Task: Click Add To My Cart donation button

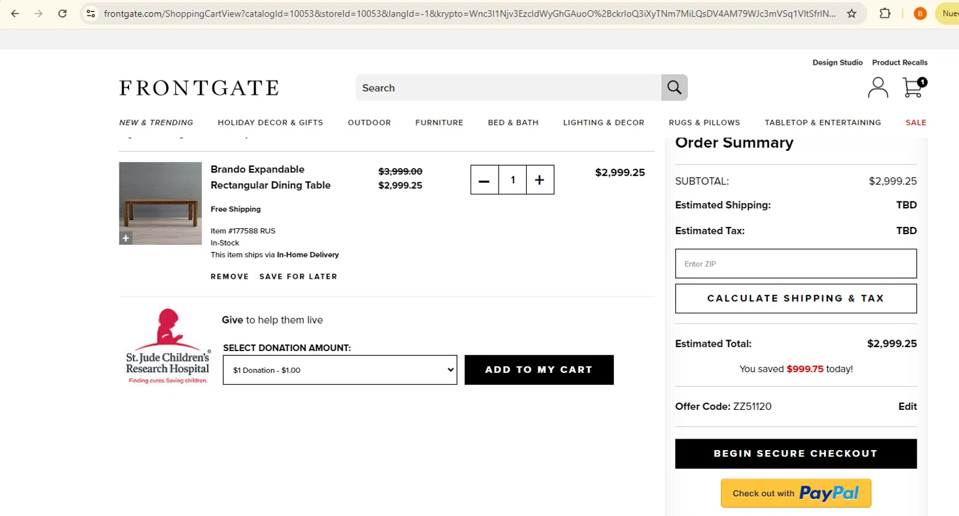Action: pyautogui.click(x=539, y=370)
